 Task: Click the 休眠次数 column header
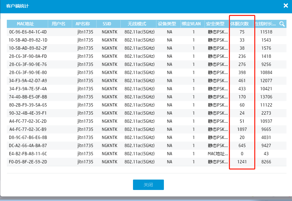point(239,24)
